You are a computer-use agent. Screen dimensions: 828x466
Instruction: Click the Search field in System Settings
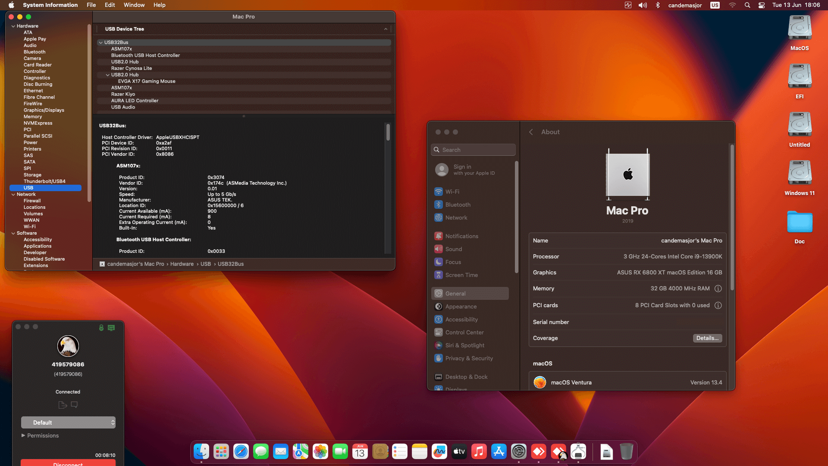pyautogui.click(x=473, y=150)
